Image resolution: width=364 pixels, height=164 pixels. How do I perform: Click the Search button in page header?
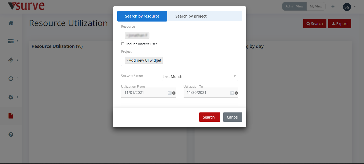pos(315,24)
